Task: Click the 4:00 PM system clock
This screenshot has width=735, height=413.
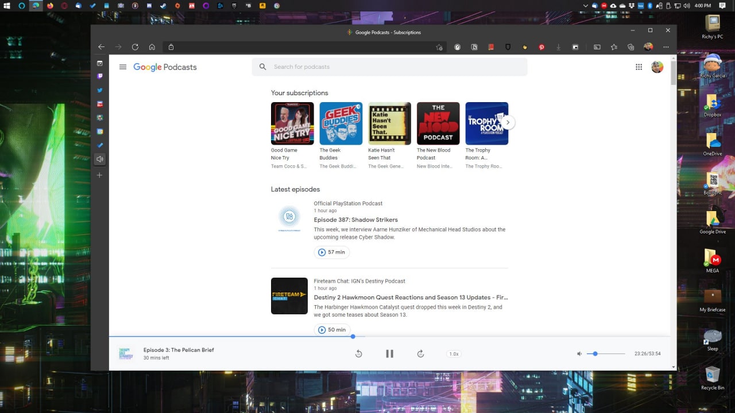Action: coord(702,6)
